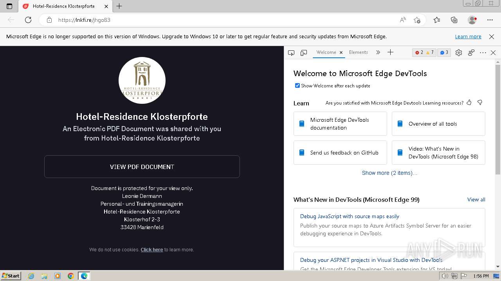The width and height of the screenshot is (501, 281).
Task: Open the Action Center flag icon
Action: (463, 276)
